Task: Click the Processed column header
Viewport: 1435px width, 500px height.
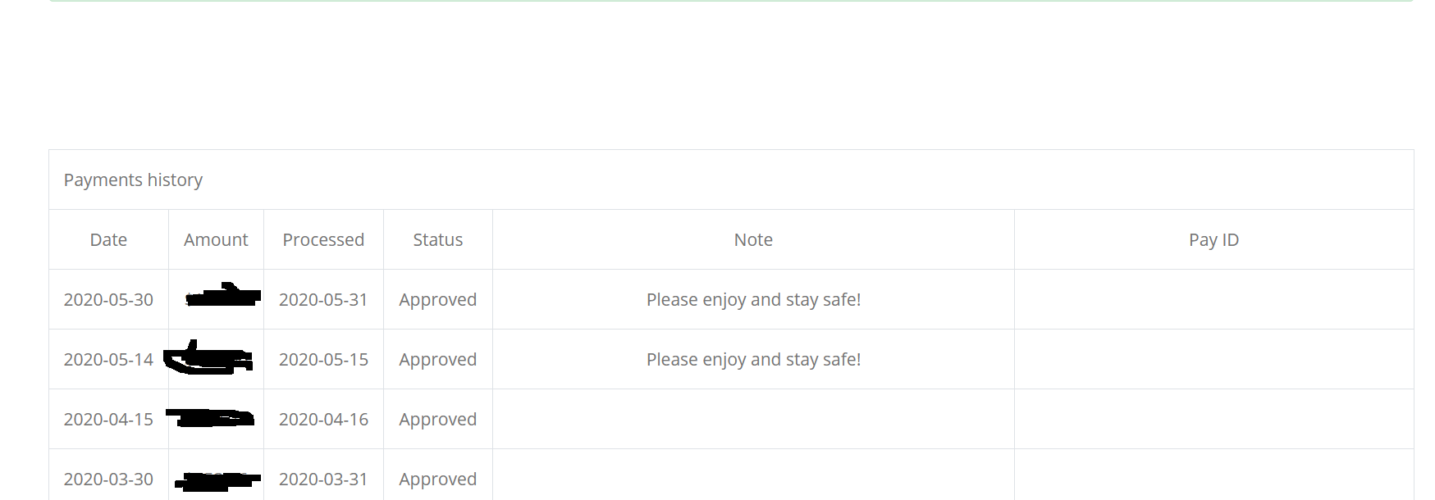Action: coord(323,240)
